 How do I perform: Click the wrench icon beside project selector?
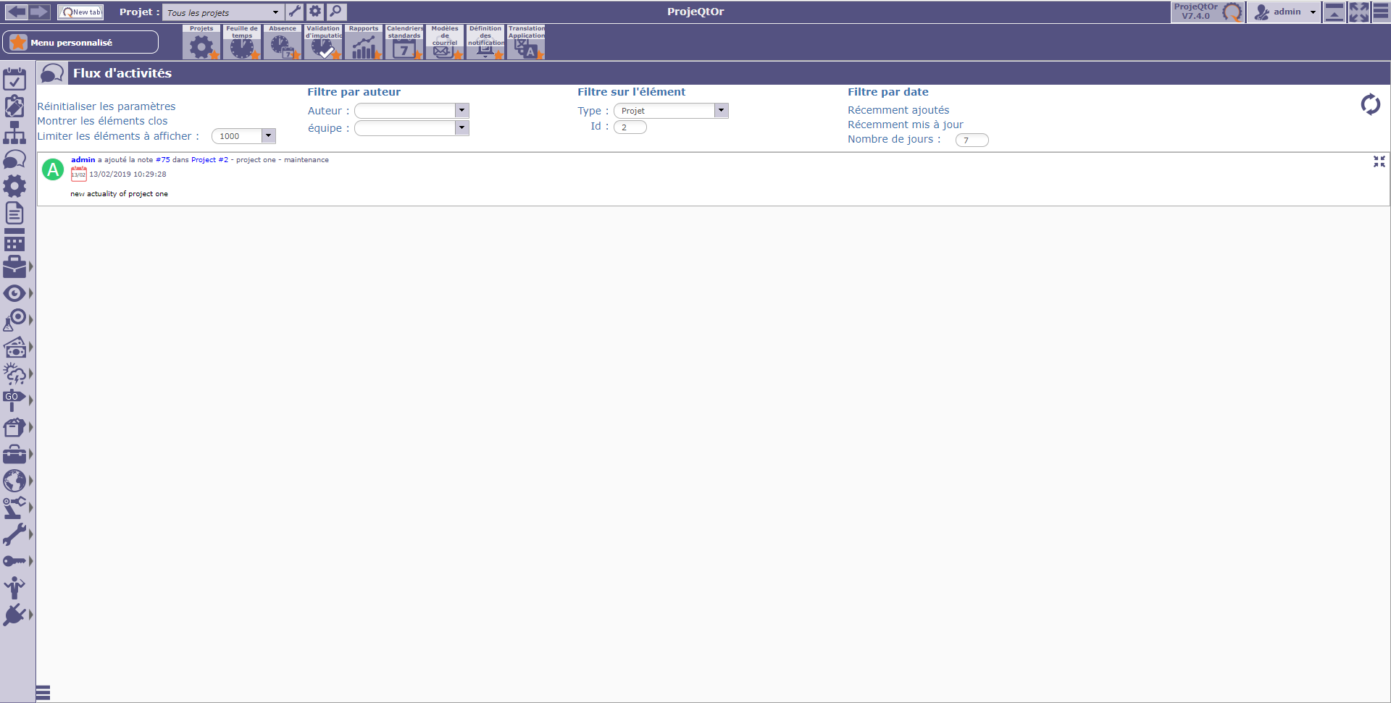coord(294,12)
